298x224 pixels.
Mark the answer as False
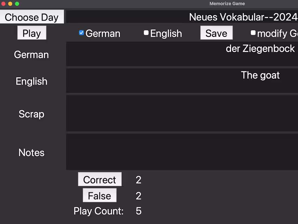pyautogui.click(x=99, y=195)
